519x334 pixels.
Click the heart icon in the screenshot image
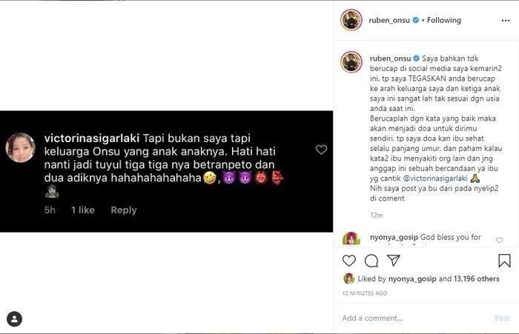click(x=321, y=150)
